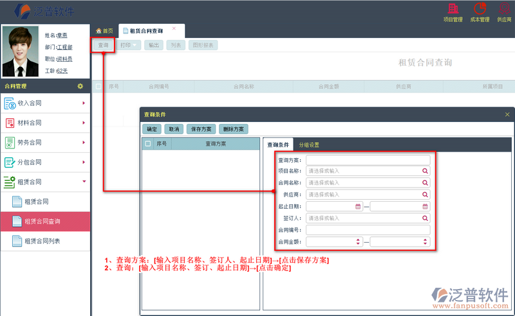The image size is (515, 316).
Task: Click the 泛普软件 logo at top left
Action: click(44, 11)
